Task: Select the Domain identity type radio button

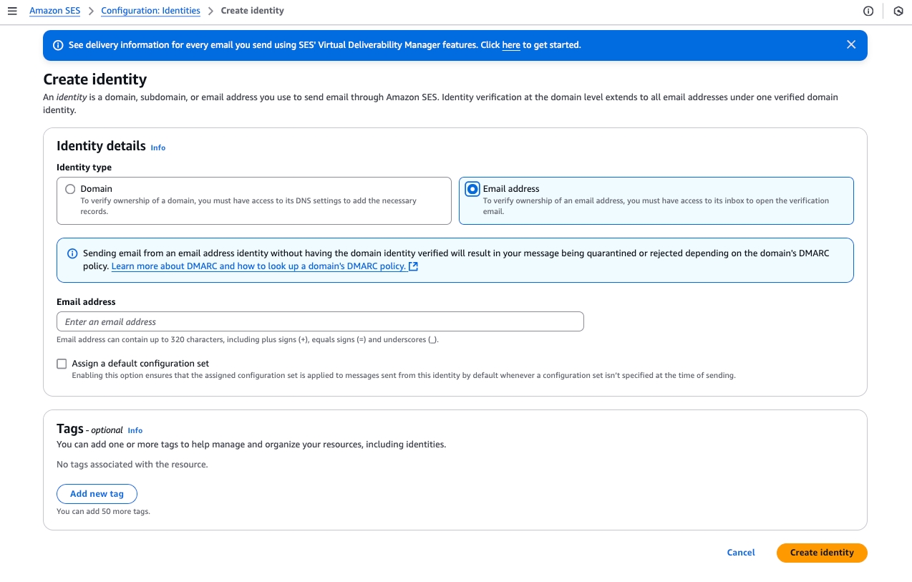Action: click(70, 189)
